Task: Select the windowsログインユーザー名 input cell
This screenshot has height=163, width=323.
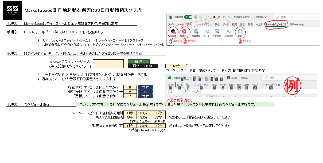Action: point(108,62)
